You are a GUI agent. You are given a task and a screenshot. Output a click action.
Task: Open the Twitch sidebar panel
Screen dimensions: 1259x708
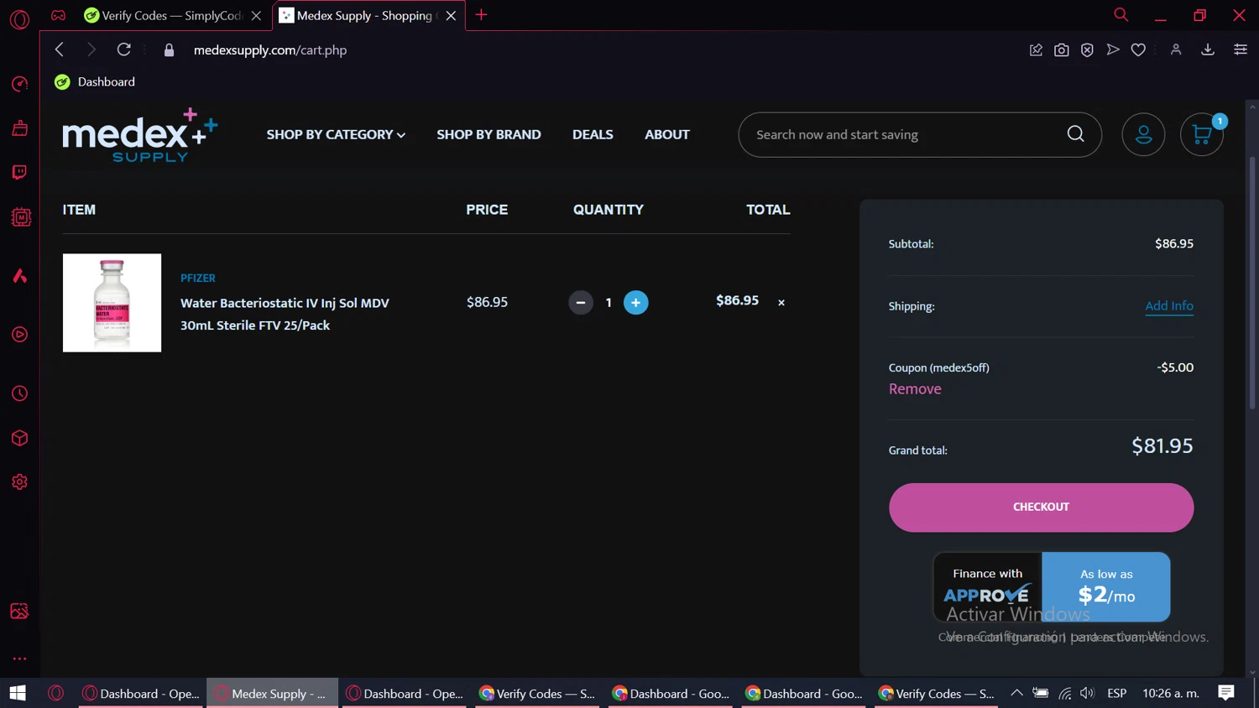pos(19,173)
